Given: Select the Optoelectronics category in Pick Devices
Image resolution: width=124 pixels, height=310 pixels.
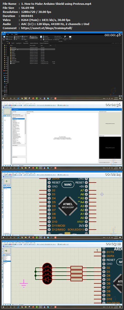Looking at the screenshot, I should click(x=16, y=138).
